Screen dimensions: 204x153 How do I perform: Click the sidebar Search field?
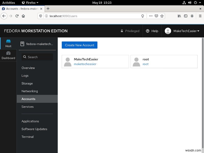(x=37, y=57)
